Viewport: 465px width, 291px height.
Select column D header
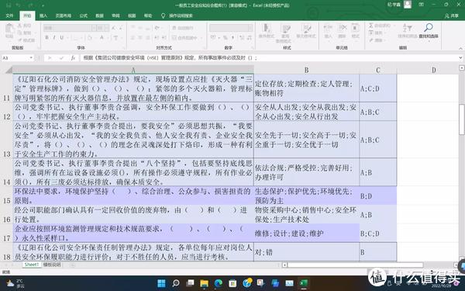point(433,70)
